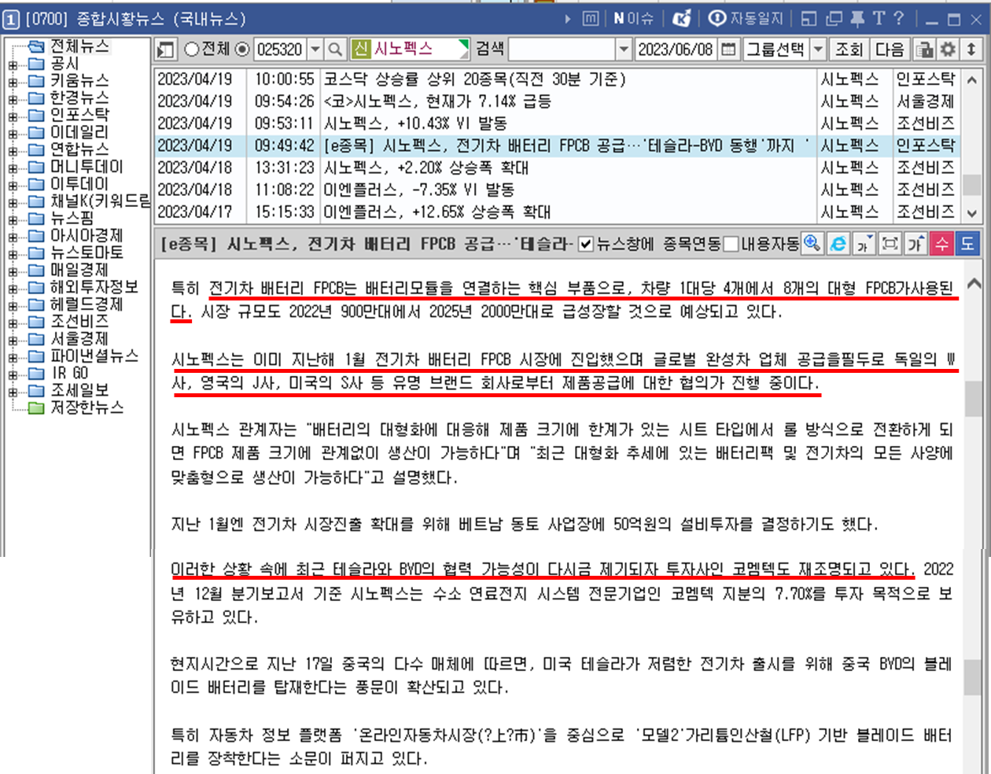Click the blue 도 button
This screenshot has width=991, height=774.
tap(967, 244)
